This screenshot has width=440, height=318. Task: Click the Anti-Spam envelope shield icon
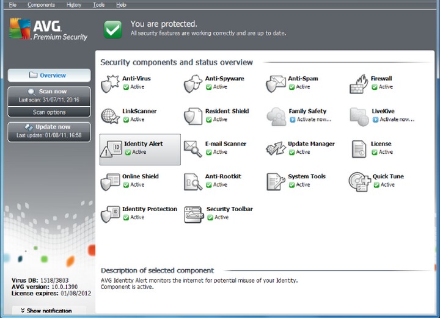click(x=276, y=84)
